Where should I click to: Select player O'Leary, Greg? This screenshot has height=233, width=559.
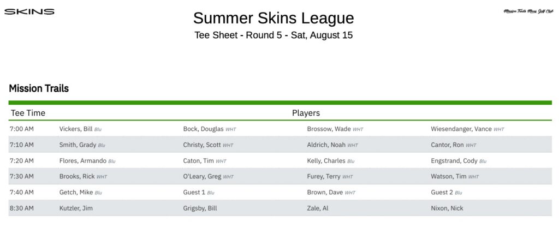coord(202,176)
